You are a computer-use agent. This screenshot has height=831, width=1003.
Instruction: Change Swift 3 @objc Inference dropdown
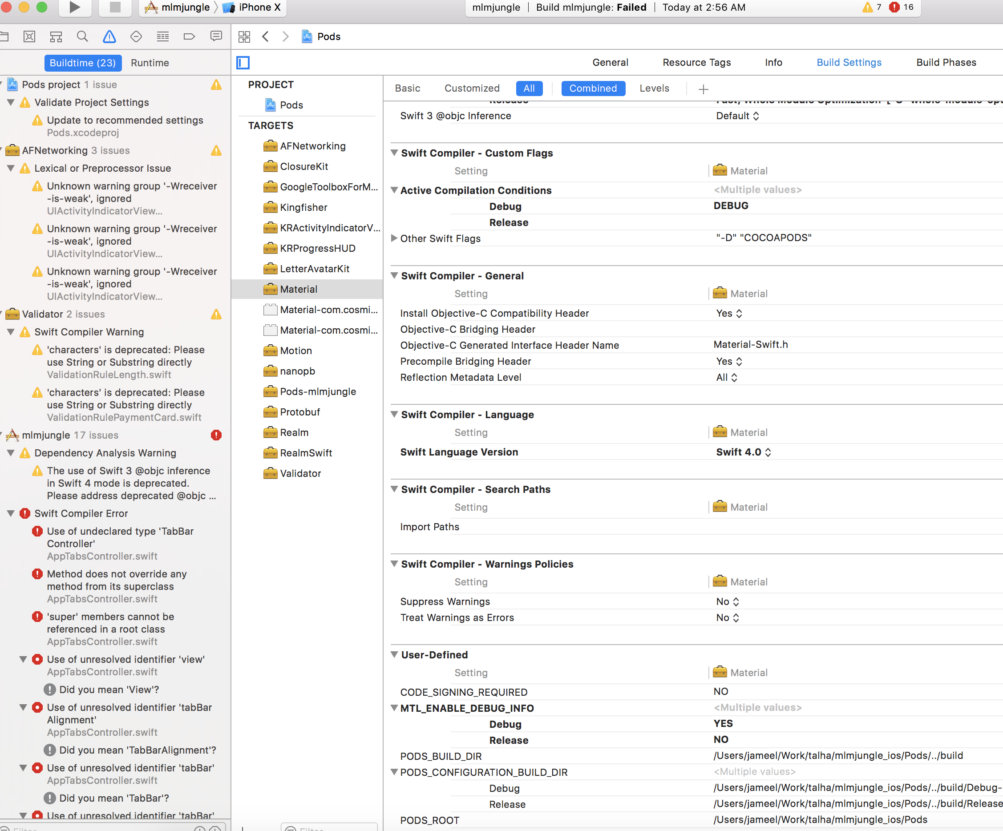(x=737, y=116)
